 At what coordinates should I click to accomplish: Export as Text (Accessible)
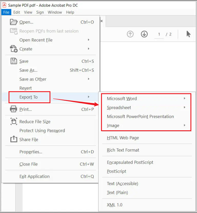(147, 183)
